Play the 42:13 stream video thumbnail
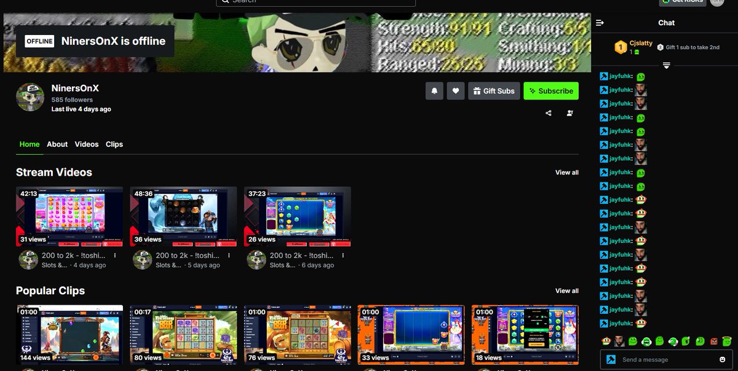 (69, 217)
